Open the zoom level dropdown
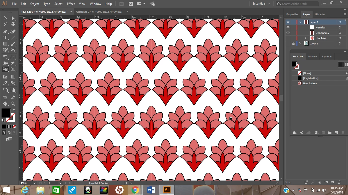The height and width of the screenshot is (195, 348). 35,183
